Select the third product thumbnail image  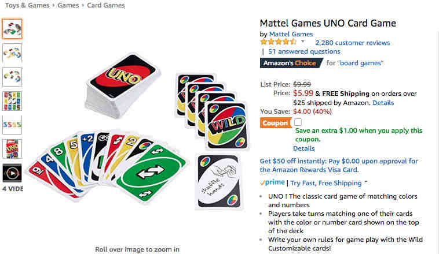[12, 77]
